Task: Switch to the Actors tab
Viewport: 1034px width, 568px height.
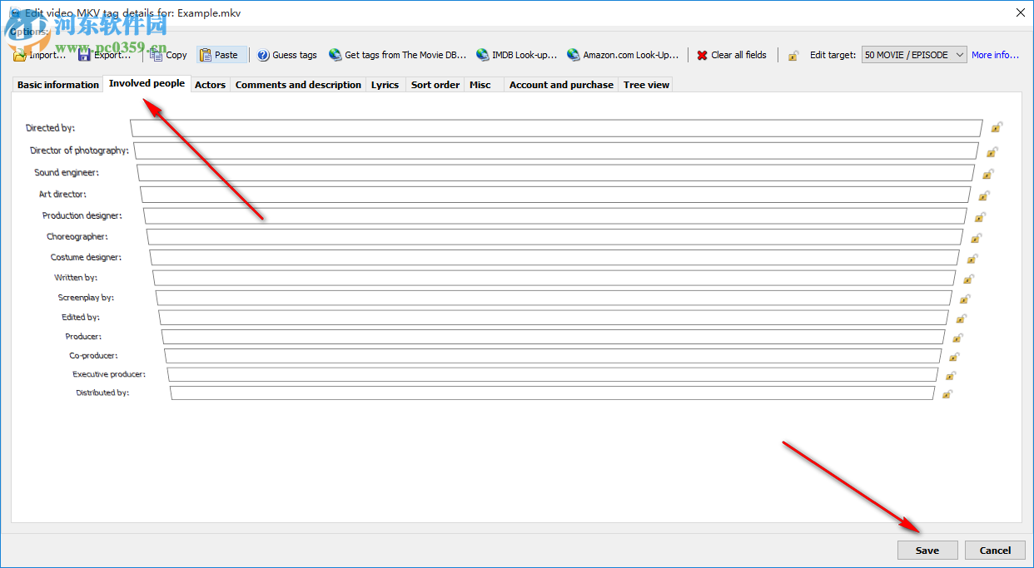Action: click(210, 85)
